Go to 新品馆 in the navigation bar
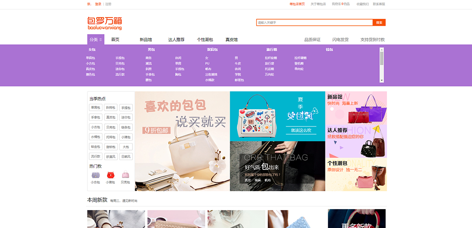Screen dimensions: 472x228 [146, 39]
